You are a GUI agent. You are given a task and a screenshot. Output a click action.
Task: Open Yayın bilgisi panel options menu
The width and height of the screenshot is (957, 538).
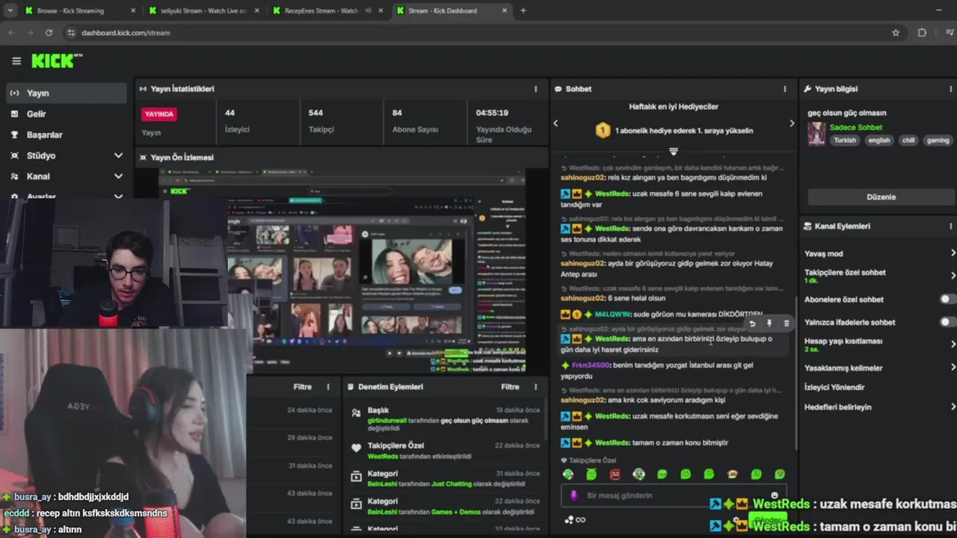point(951,89)
